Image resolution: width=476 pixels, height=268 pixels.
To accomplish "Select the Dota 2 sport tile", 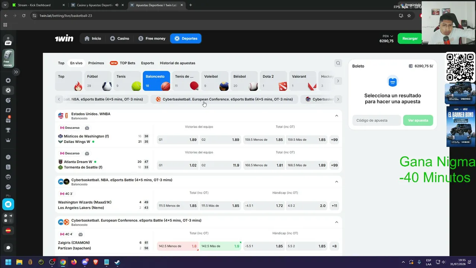I will 273,81.
